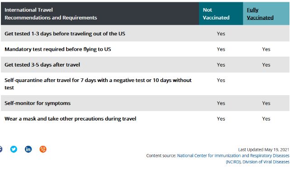Click the International Travel Recommendations and Requirements heading
294x169 pixels.
(51, 14)
